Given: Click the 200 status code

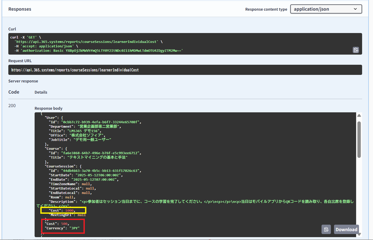Looking at the screenshot, I should point(12,106).
